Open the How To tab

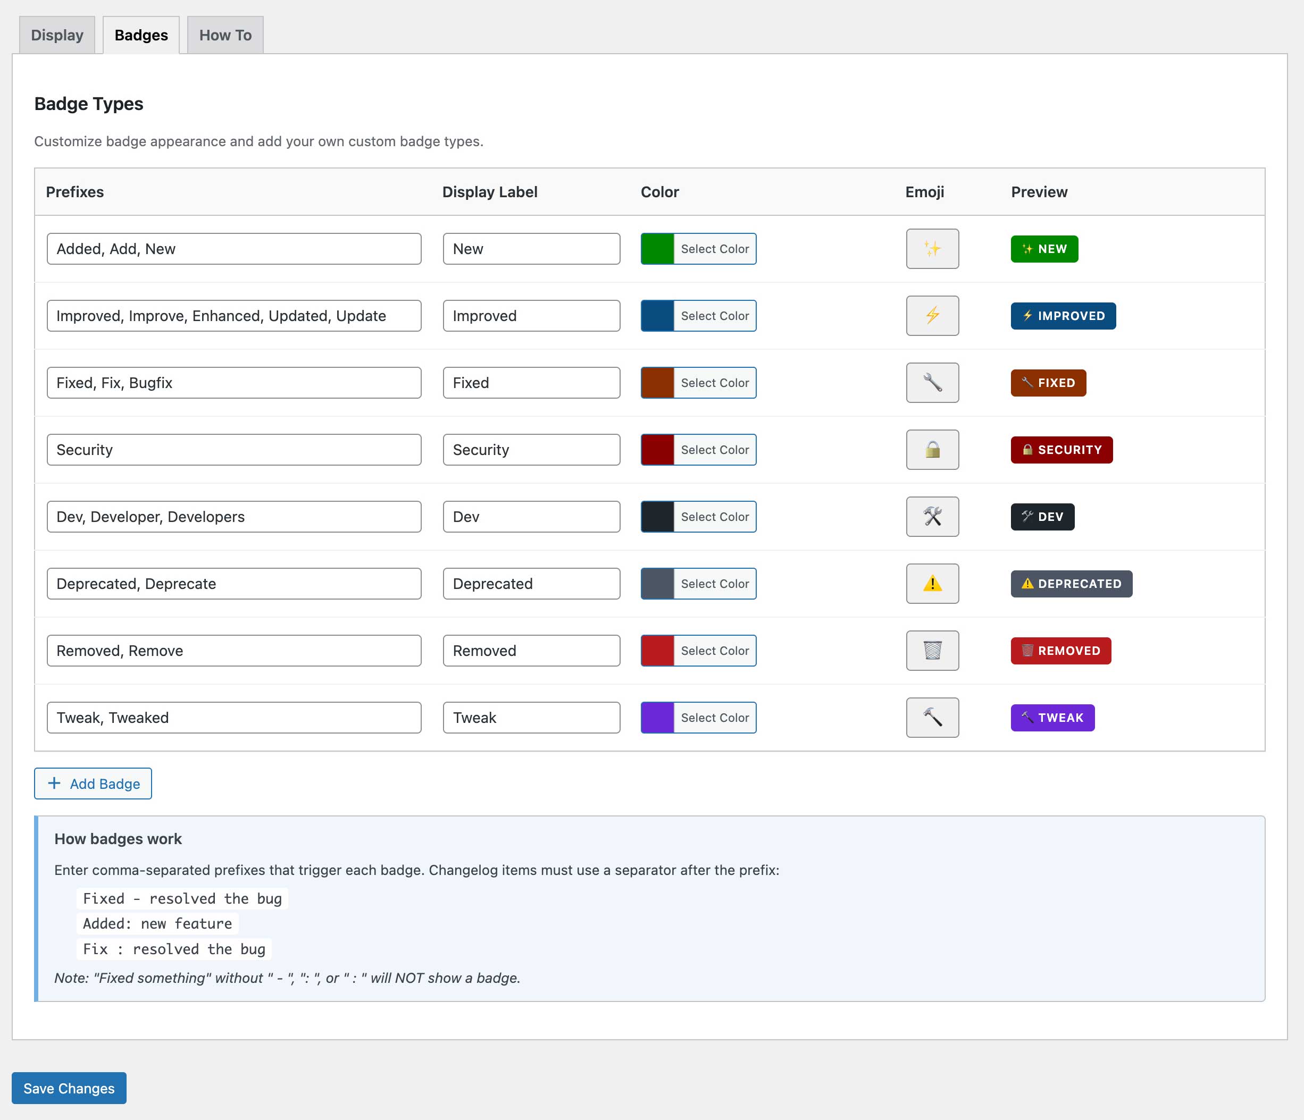pos(225,35)
